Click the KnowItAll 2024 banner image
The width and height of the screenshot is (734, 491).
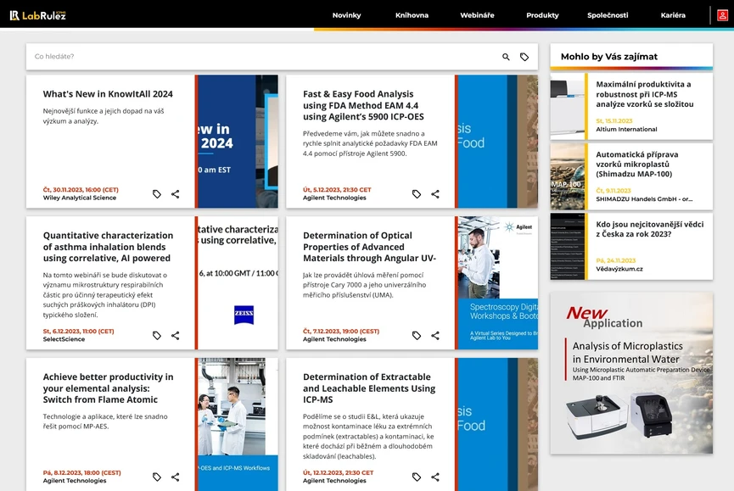click(x=237, y=142)
